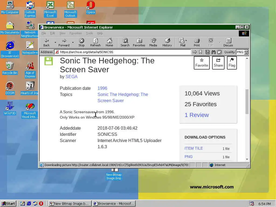Select the Age of Empires desktop icon
The width and height of the screenshot is (276, 207).
coord(30,70)
